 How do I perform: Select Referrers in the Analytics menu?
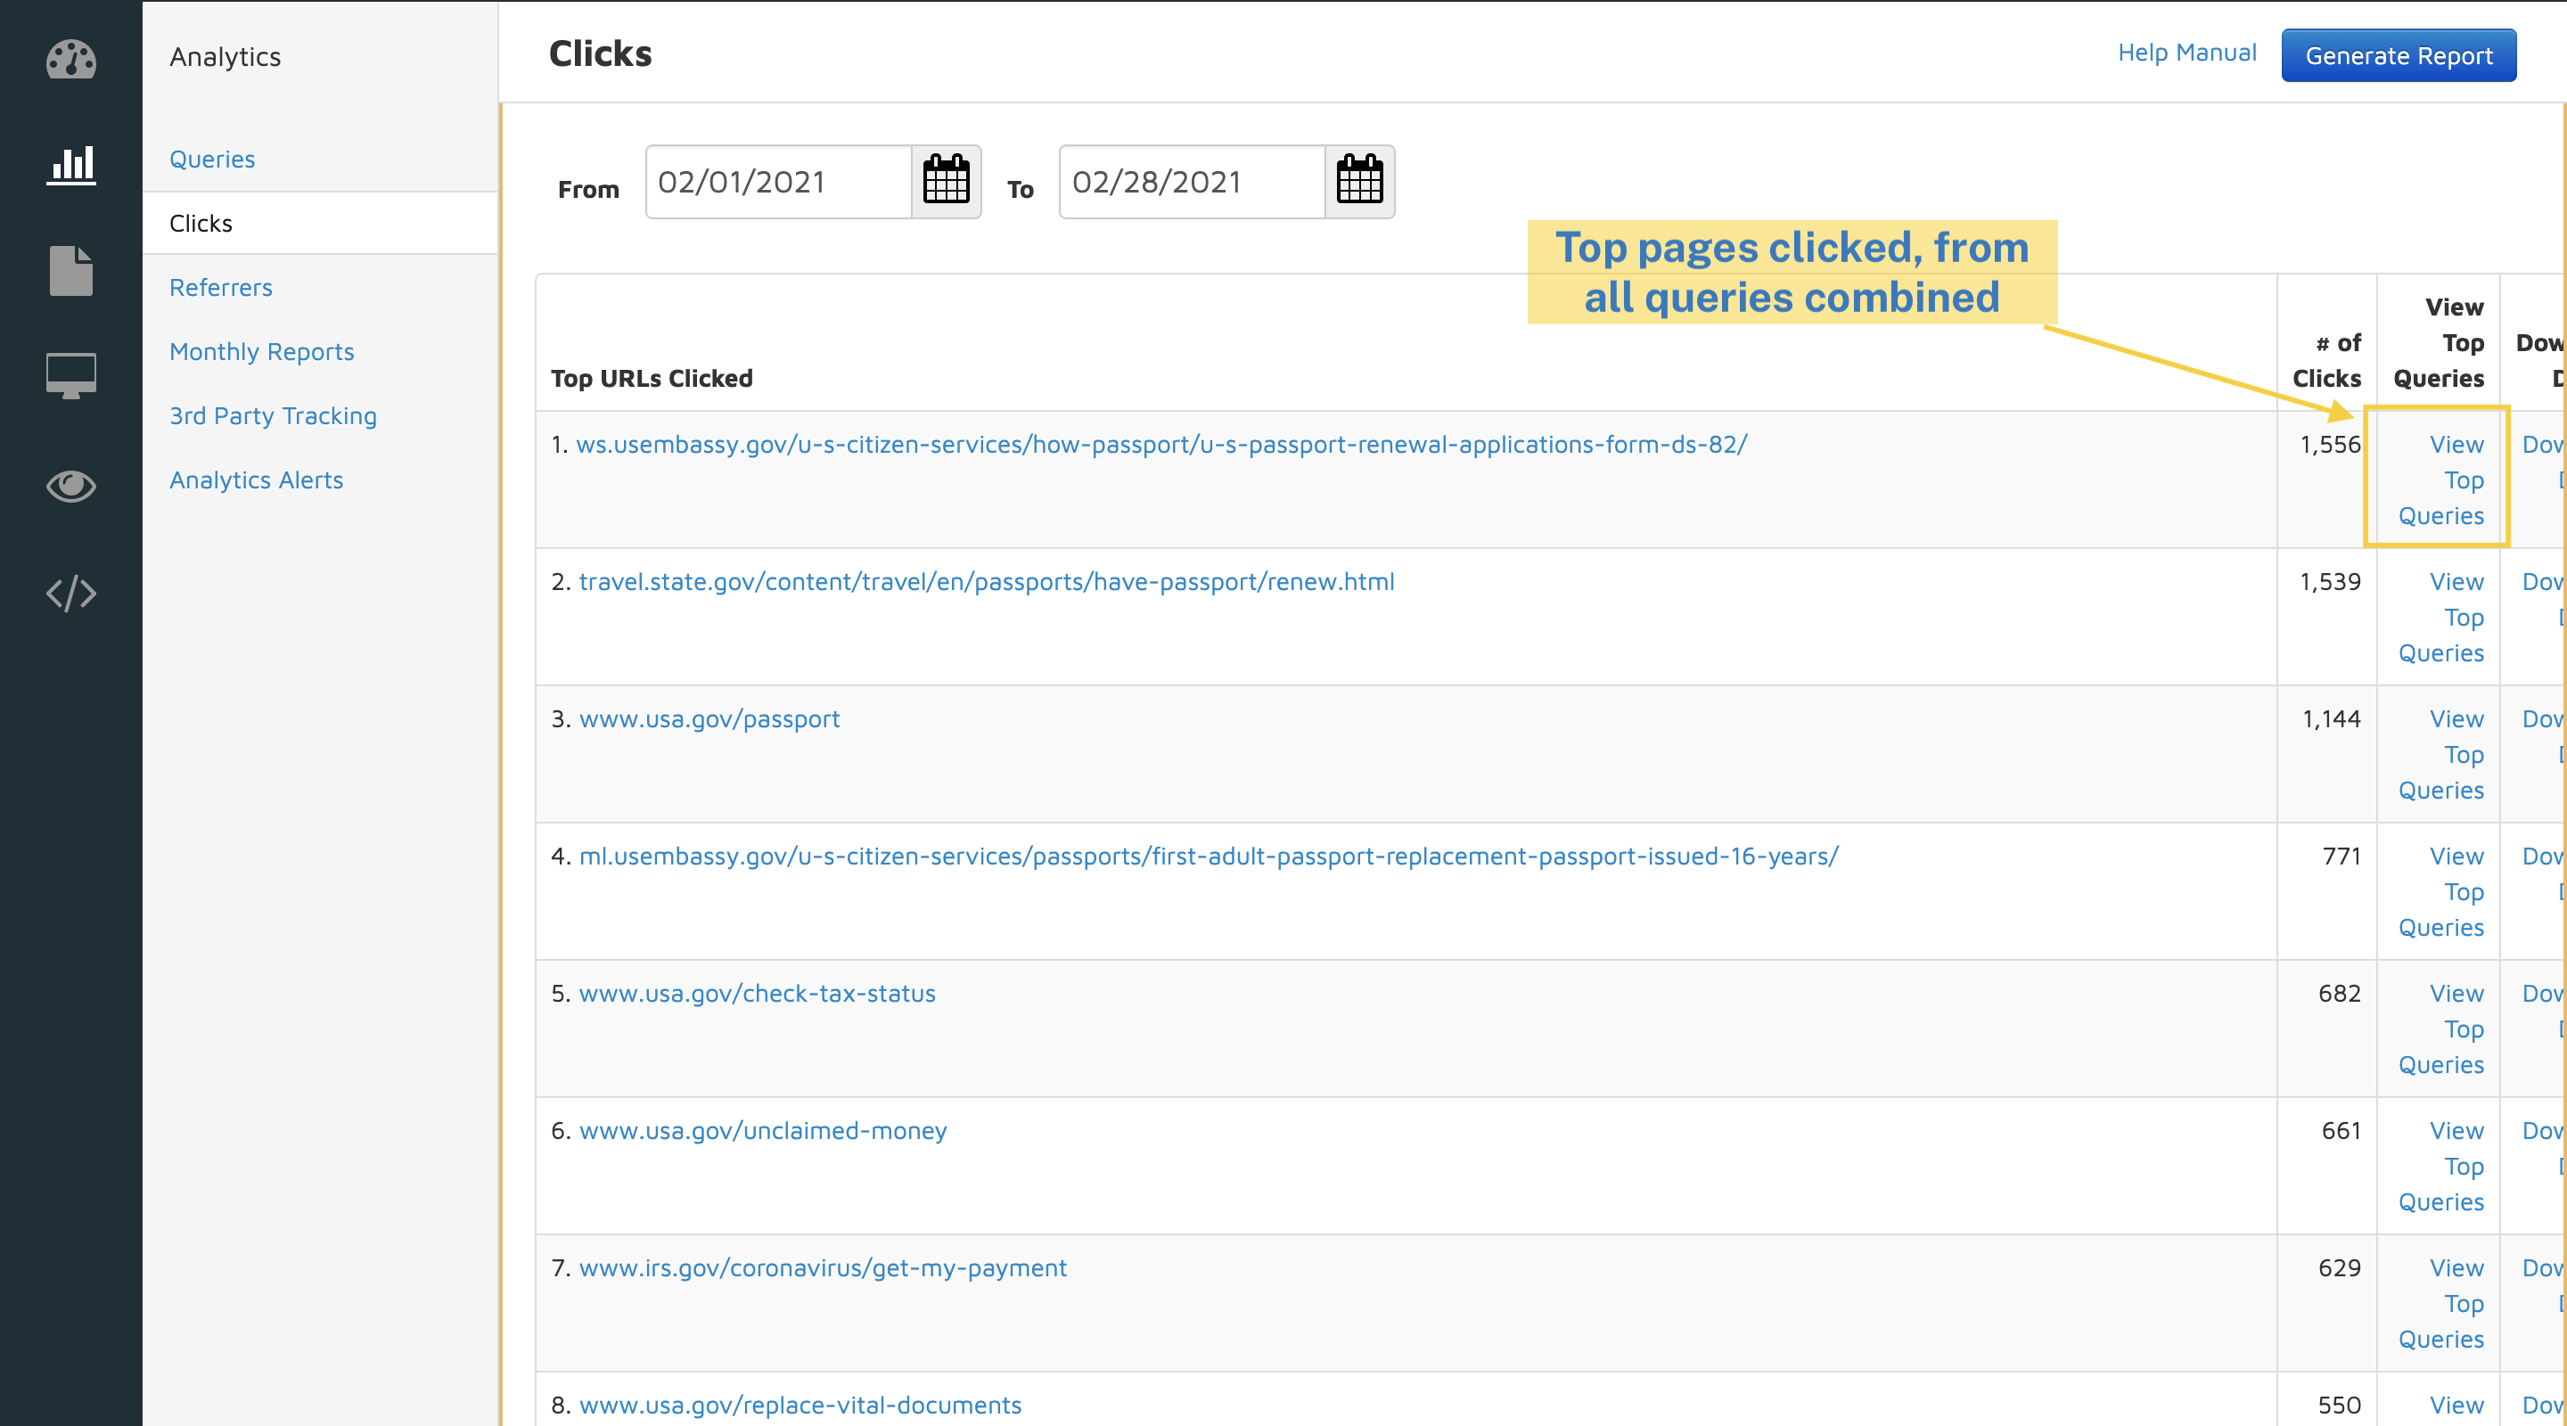(x=220, y=288)
